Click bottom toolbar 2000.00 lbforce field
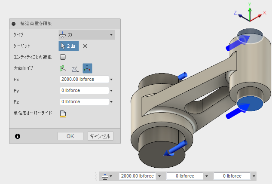Image resolution: width=272 pixels, height=184 pixels. 138,176
